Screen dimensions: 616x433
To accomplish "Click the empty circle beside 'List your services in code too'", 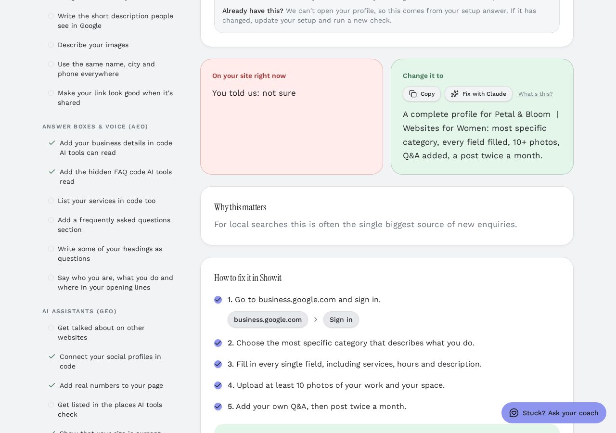I will point(51,201).
